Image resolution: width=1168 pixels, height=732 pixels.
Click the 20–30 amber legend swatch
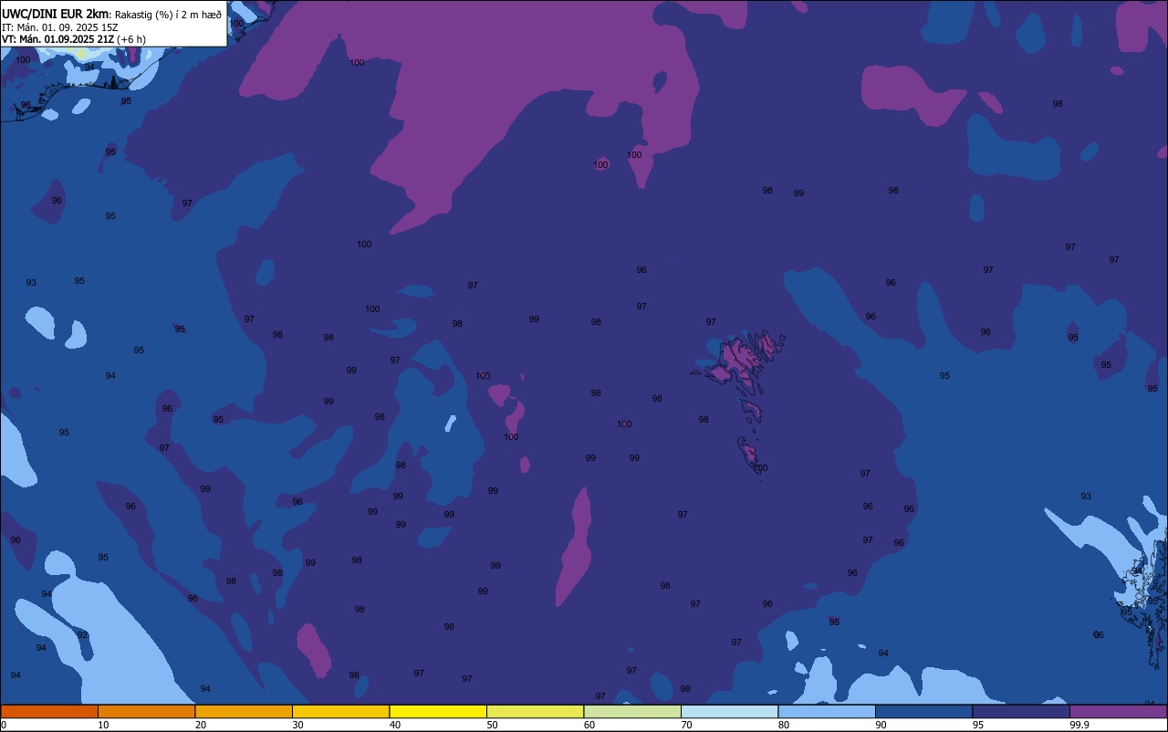244,711
